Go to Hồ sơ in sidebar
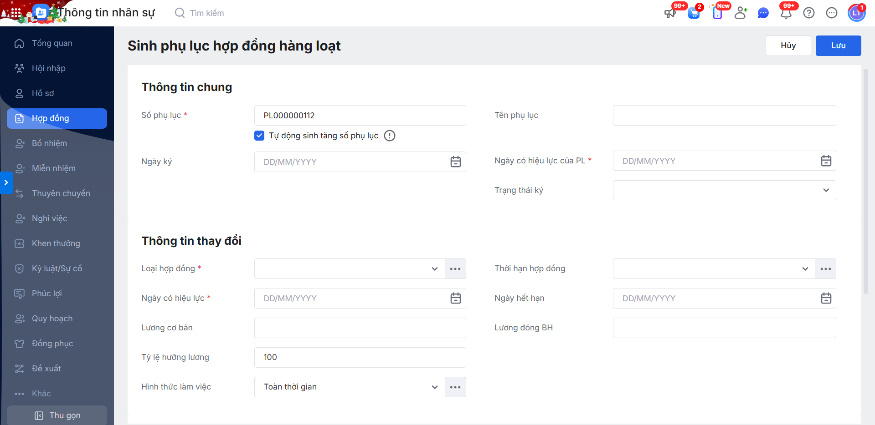875x425 pixels. (x=43, y=93)
